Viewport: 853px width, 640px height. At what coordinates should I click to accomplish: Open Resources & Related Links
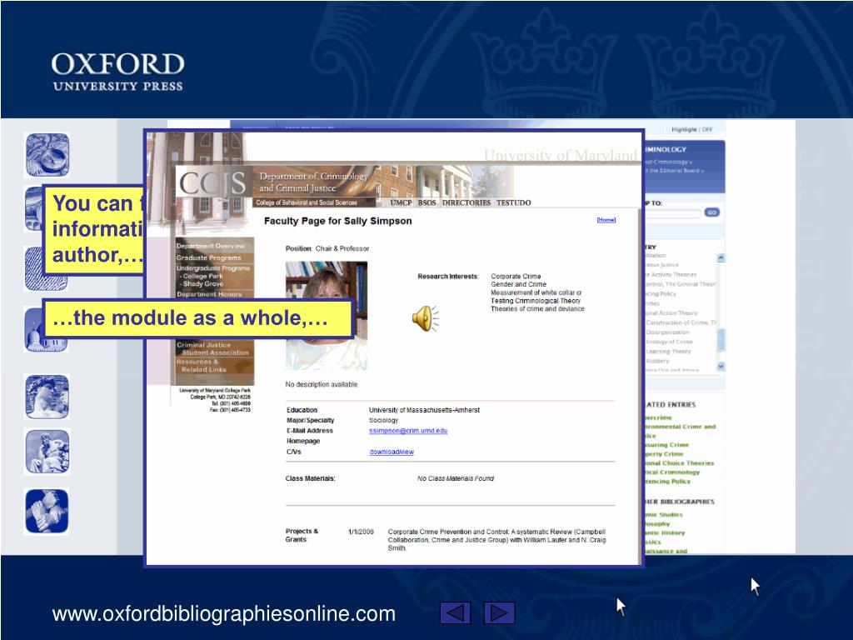pyautogui.click(x=201, y=365)
